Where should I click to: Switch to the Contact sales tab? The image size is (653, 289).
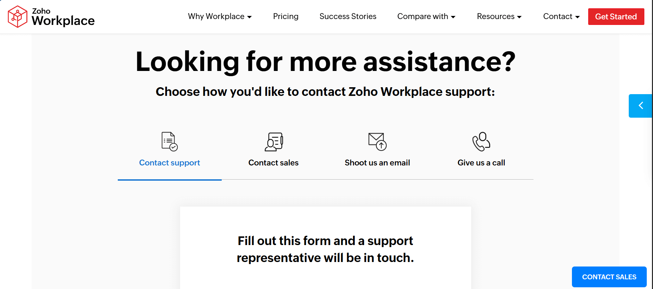pyautogui.click(x=273, y=163)
